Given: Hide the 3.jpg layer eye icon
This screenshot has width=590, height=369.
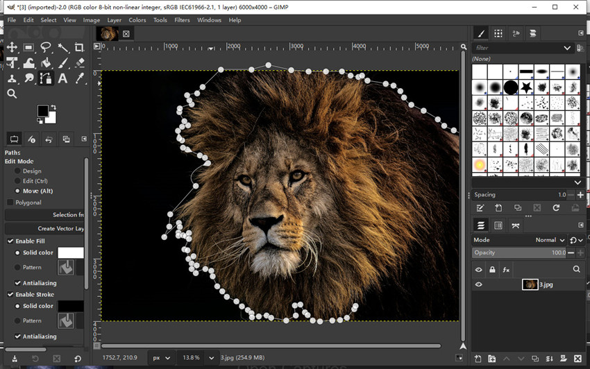Looking at the screenshot, I should (x=478, y=284).
